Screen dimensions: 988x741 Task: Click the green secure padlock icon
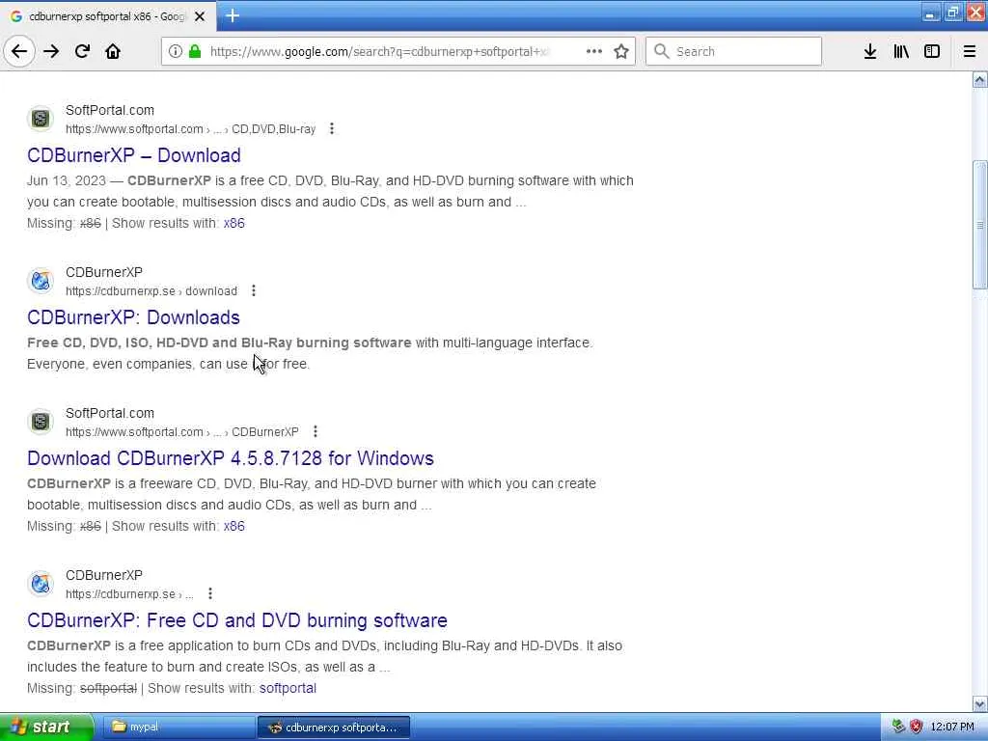click(x=195, y=51)
